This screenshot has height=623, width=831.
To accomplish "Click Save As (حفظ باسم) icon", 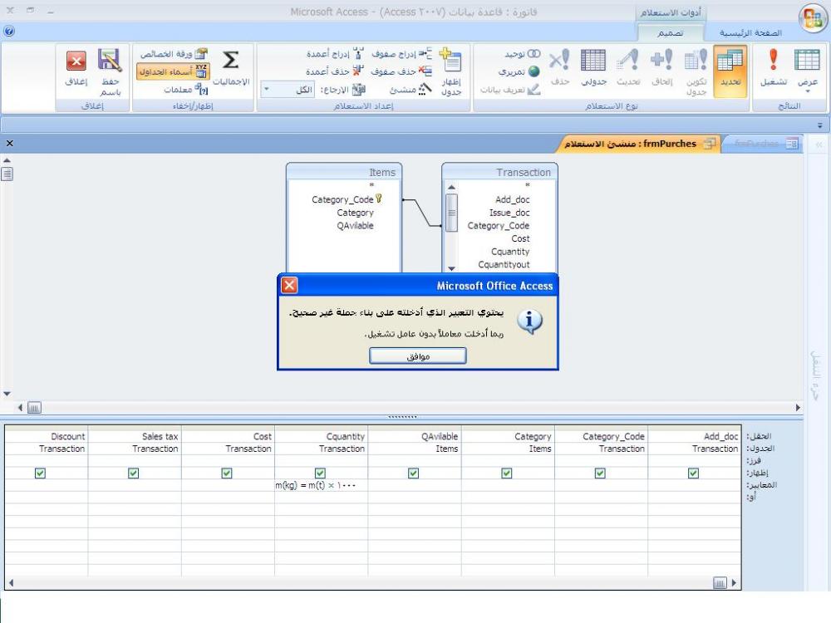I will (110, 71).
